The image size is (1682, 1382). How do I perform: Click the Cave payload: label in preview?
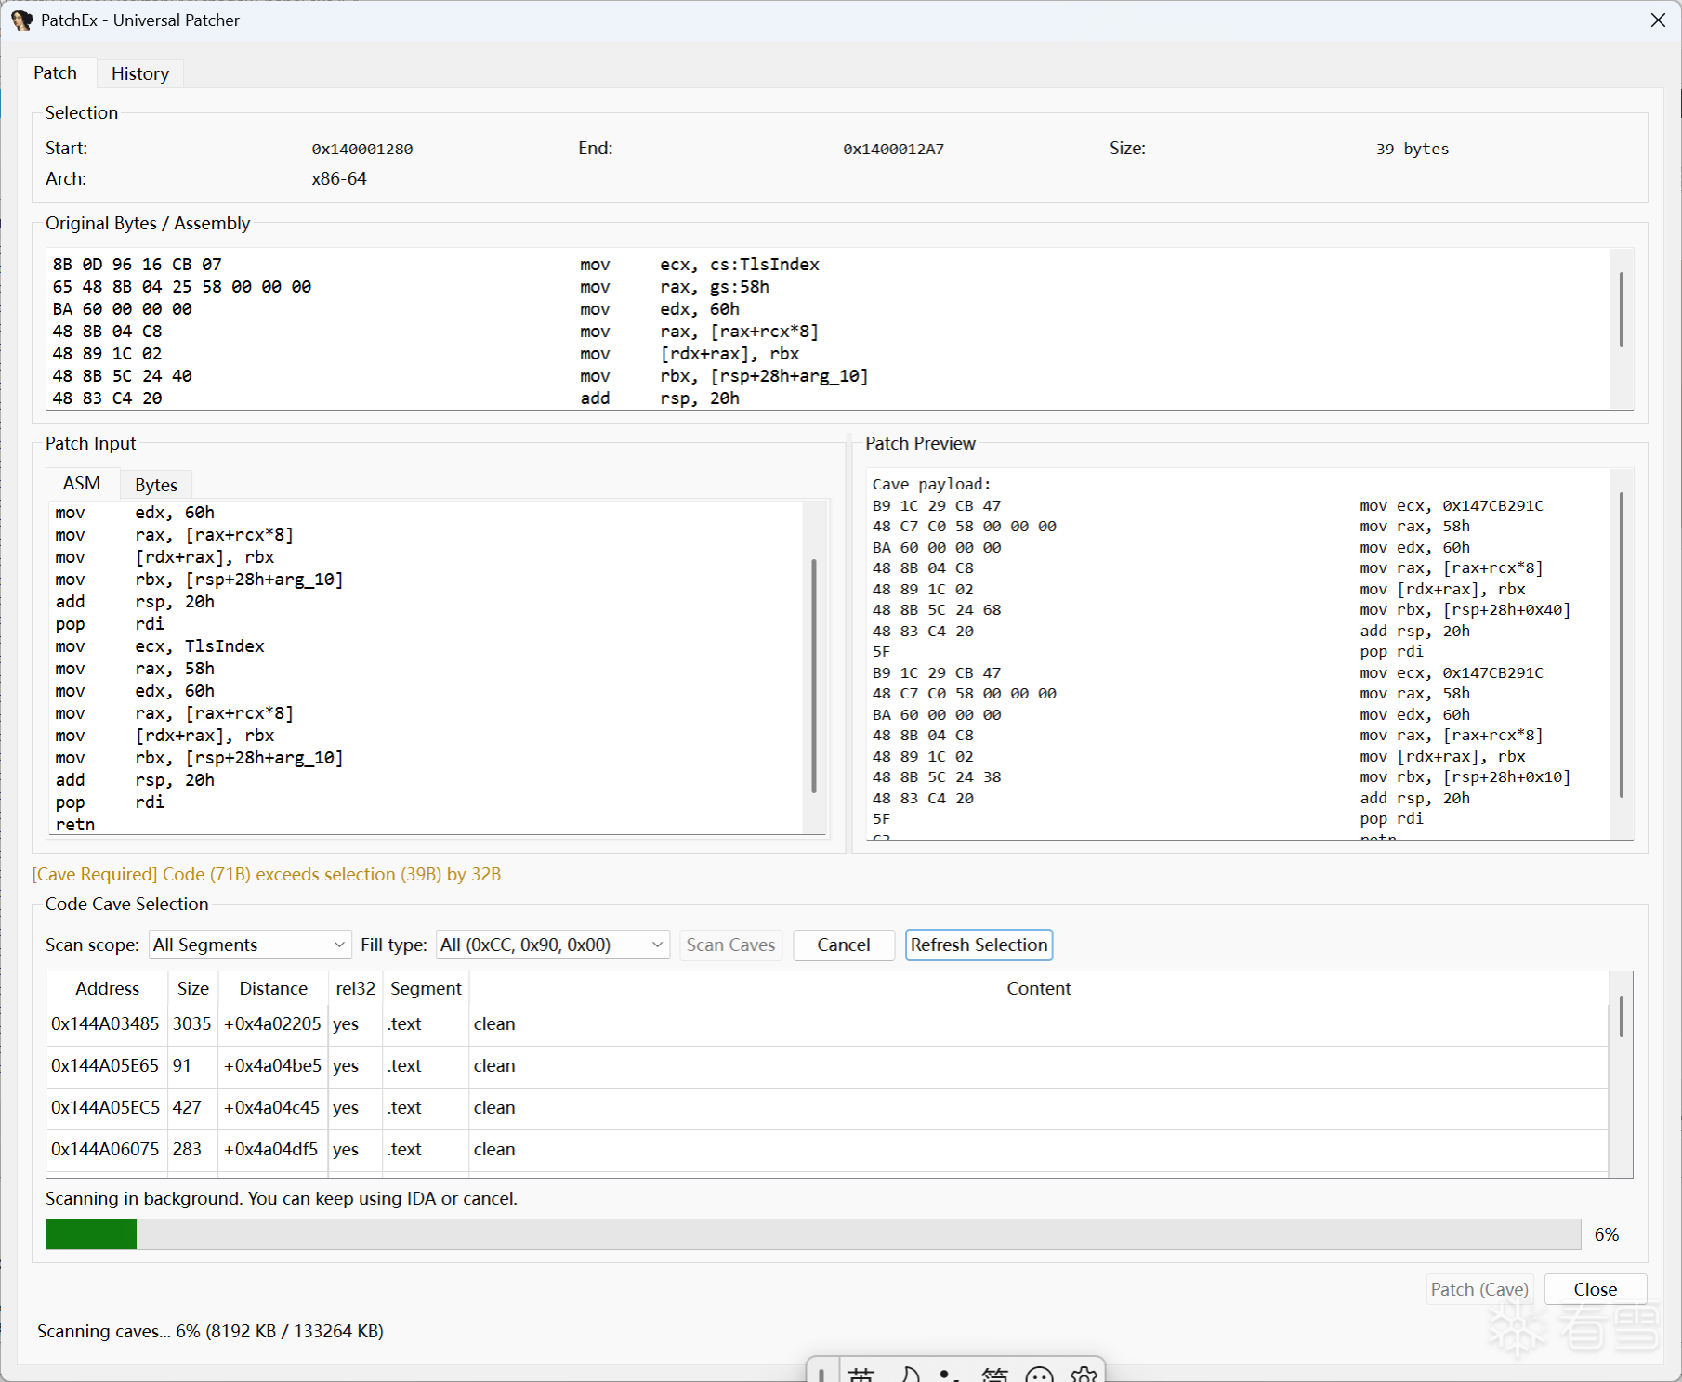931,484
